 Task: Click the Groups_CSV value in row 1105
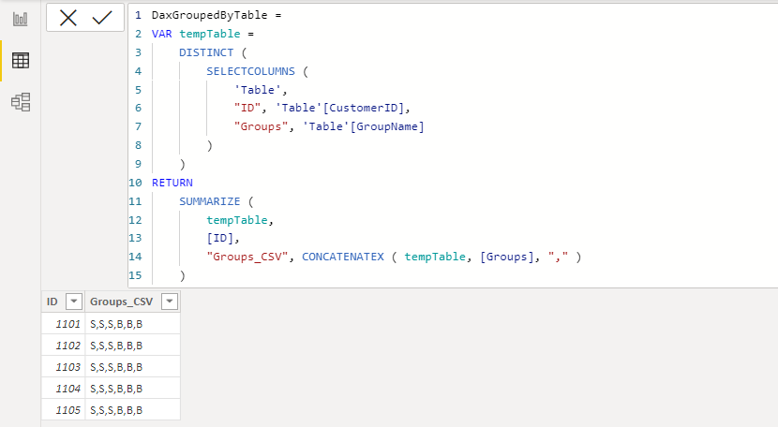pos(132,410)
